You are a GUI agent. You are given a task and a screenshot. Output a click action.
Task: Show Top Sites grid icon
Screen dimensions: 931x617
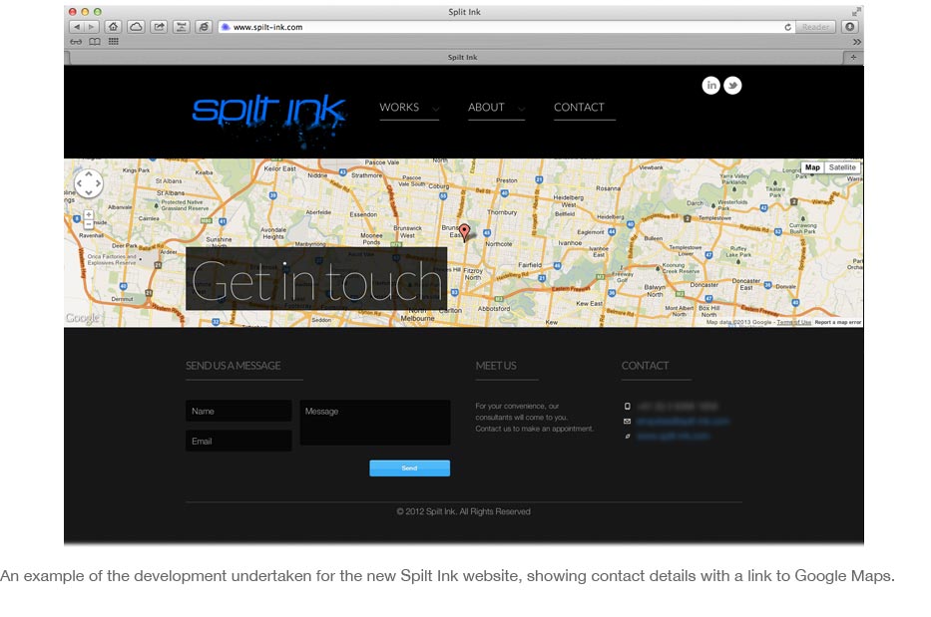[x=114, y=42]
